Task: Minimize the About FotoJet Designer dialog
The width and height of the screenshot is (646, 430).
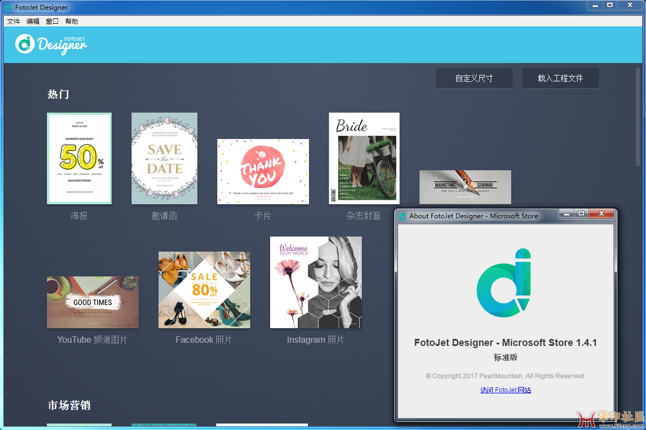Action: pyautogui.click(x=567, y=213)
